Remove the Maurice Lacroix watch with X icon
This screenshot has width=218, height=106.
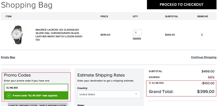pyautogui.click(x=202, y=35)
